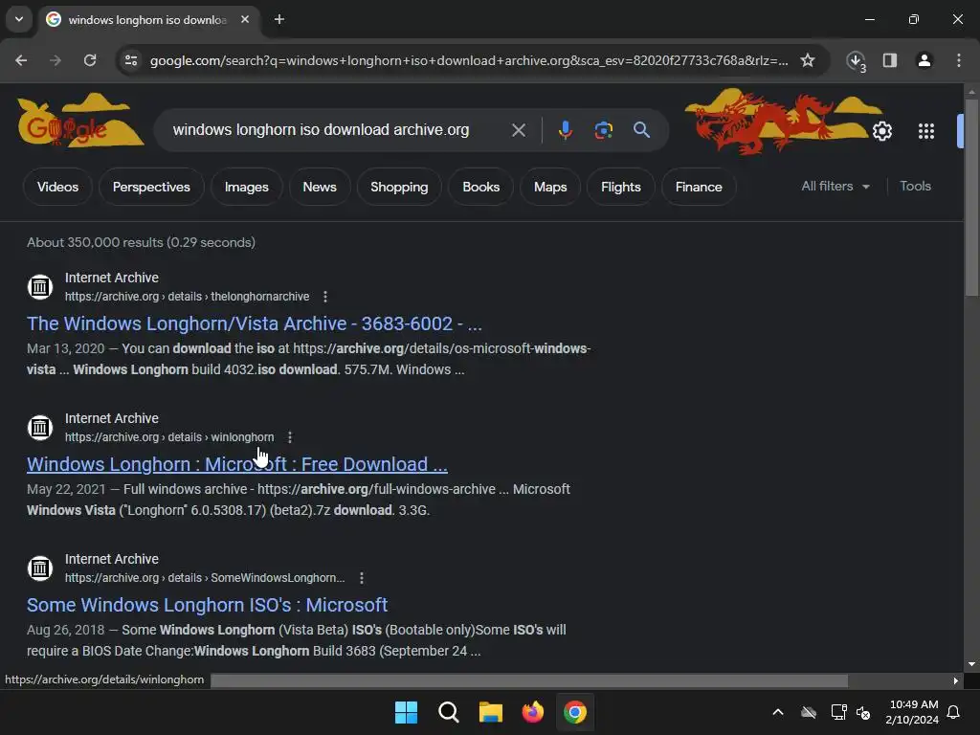The width and height of the screenshot is (980, 735).
Task: Open File Explorer from the taskbar
Action: point(491,712)
